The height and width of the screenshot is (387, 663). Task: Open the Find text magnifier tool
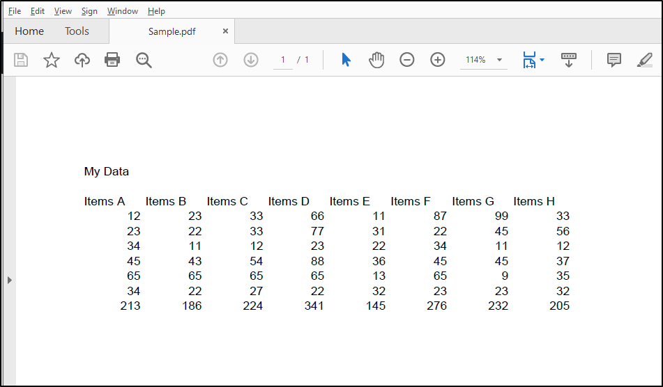144,60
